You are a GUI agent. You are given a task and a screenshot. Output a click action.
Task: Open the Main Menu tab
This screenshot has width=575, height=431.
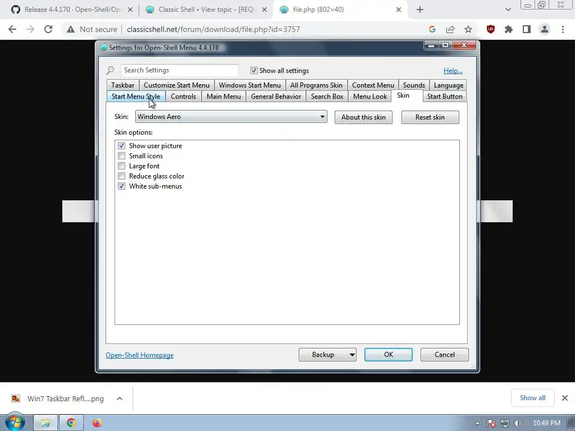pyautogui.click(x=223, y=97)
